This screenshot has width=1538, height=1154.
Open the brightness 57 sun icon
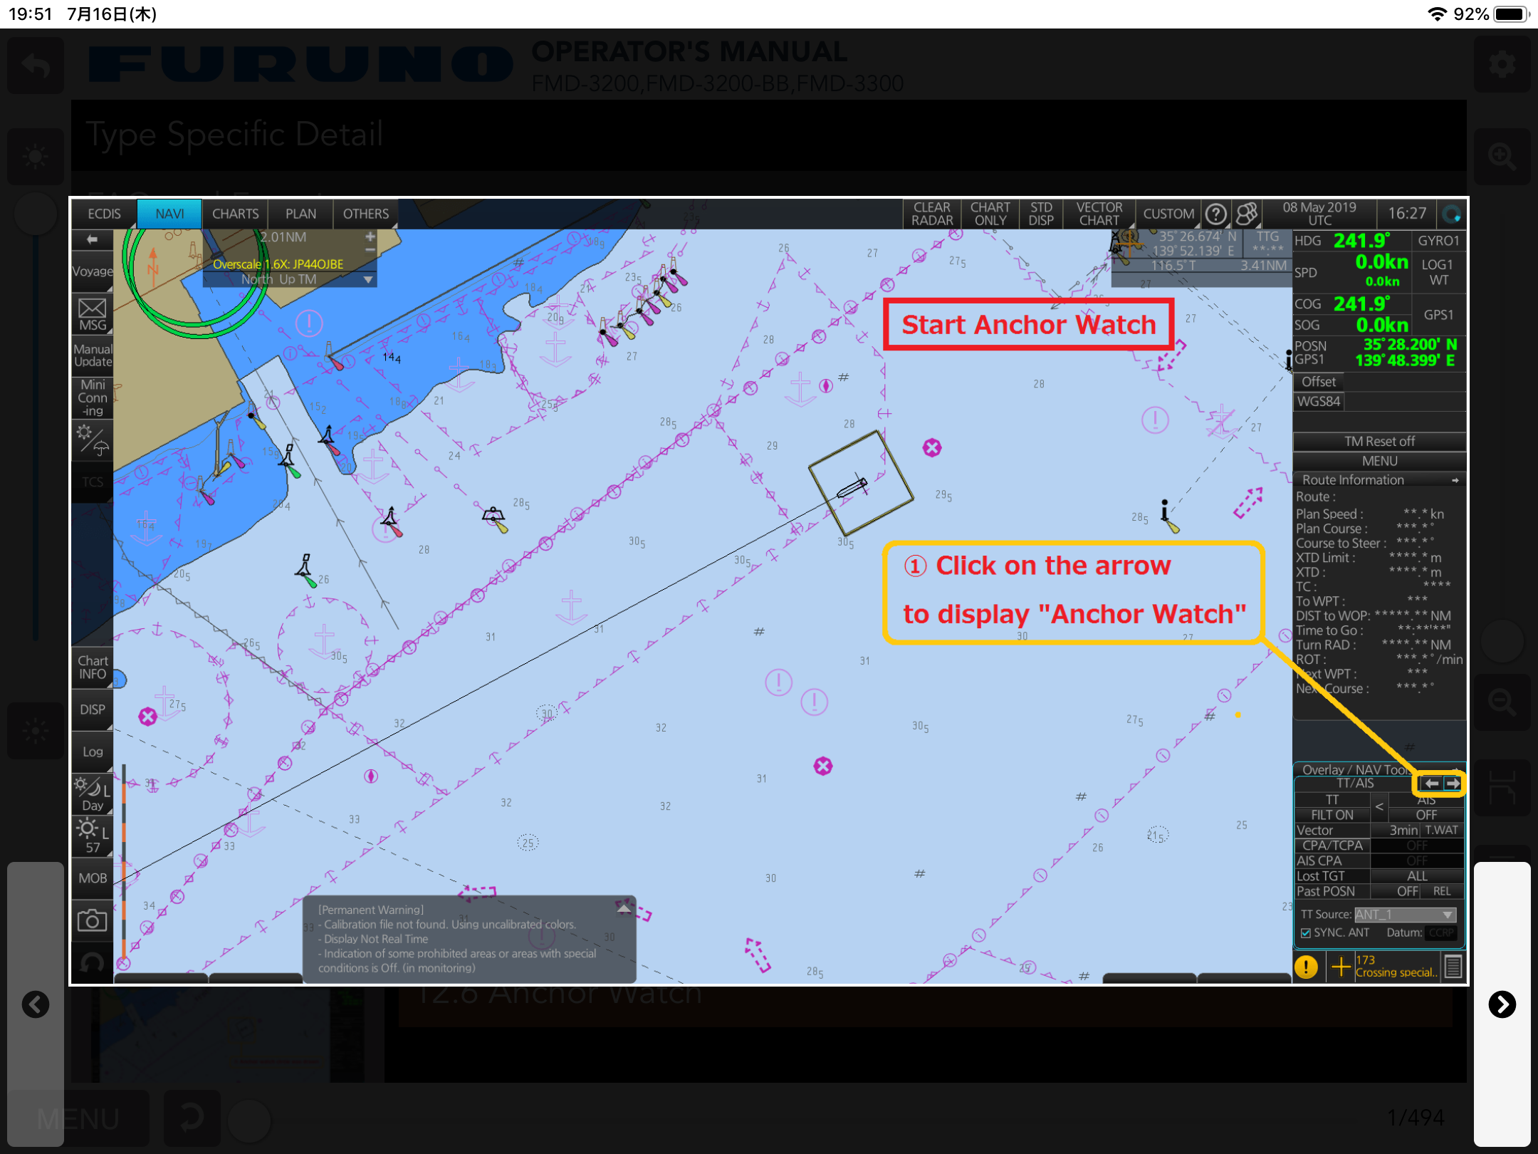pyautogui.click(x=93, y=836)
